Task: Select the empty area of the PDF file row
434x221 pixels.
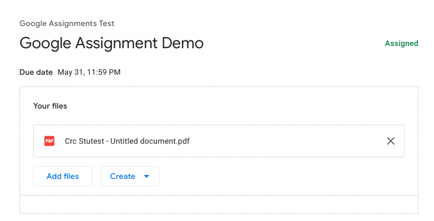Action: [x=288, y=141]
